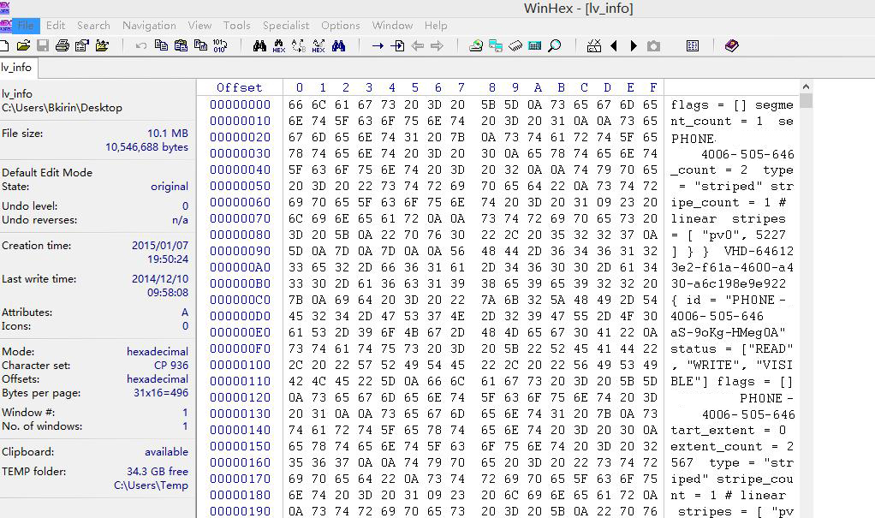Click the black left triangle previous icon
This screenshot has width=875, height=518.
point(614,45)
